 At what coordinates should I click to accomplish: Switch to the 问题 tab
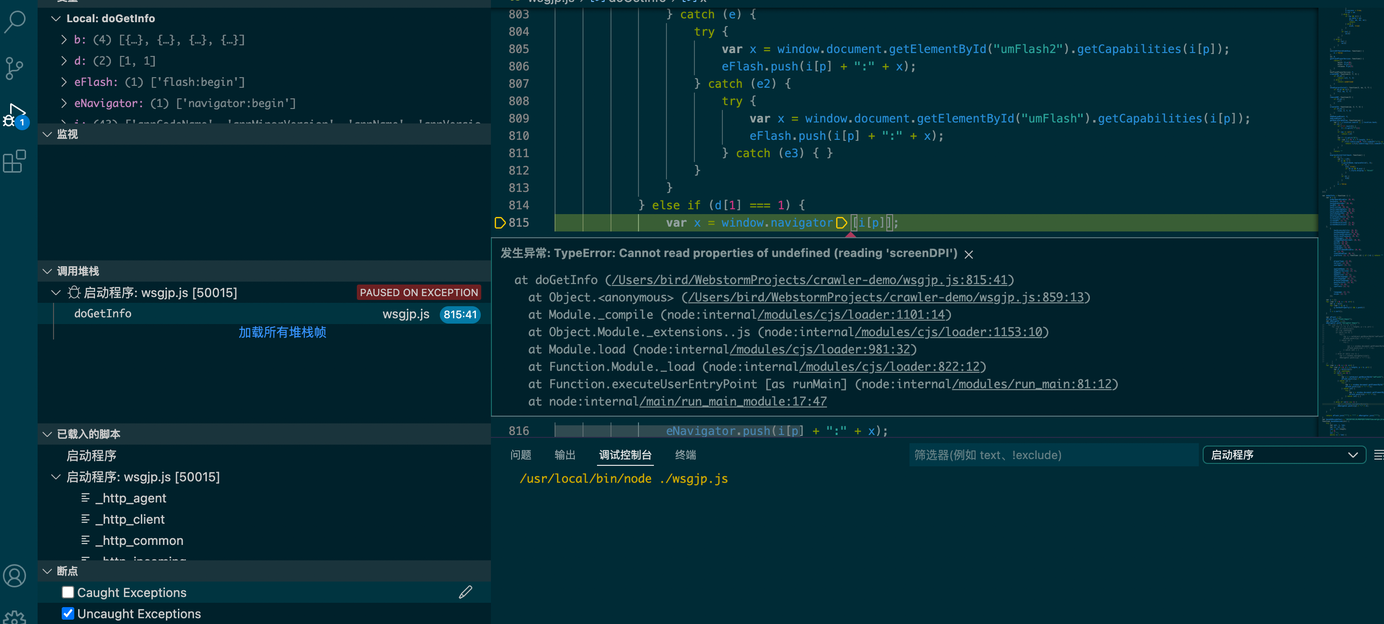click(520, 455)
